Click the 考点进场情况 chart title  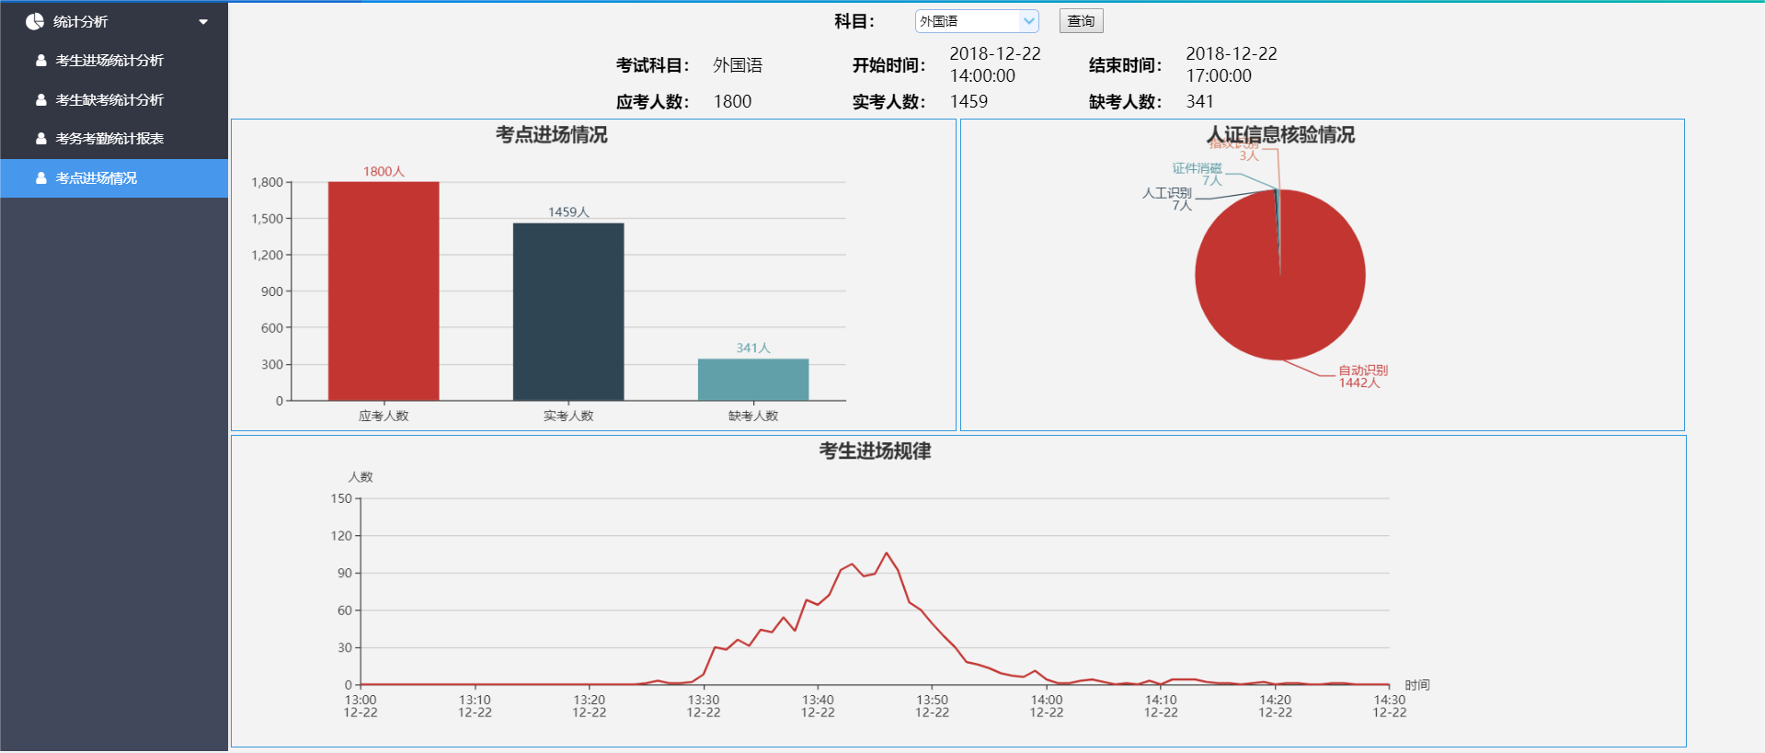pyautogui.click(x=552, y=135)
